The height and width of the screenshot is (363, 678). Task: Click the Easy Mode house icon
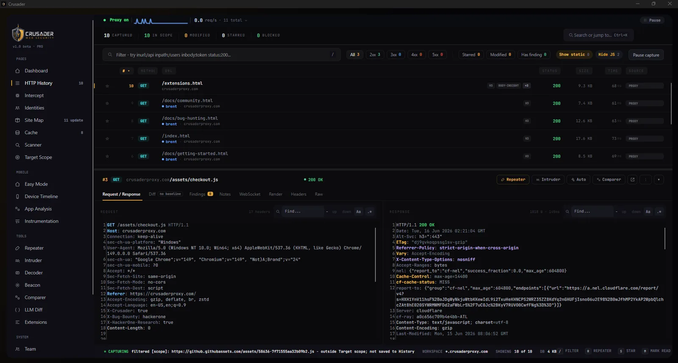click(x=17, y=184)
